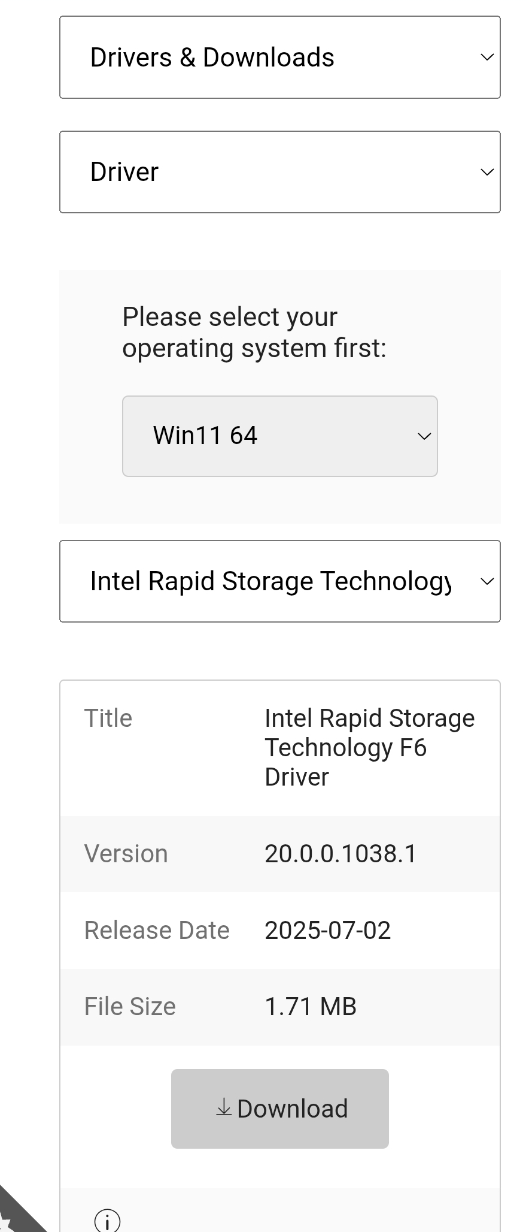Open the Drivers & Downloads dropdown
The image size is (529, 1232).
[x=279, y=58]
